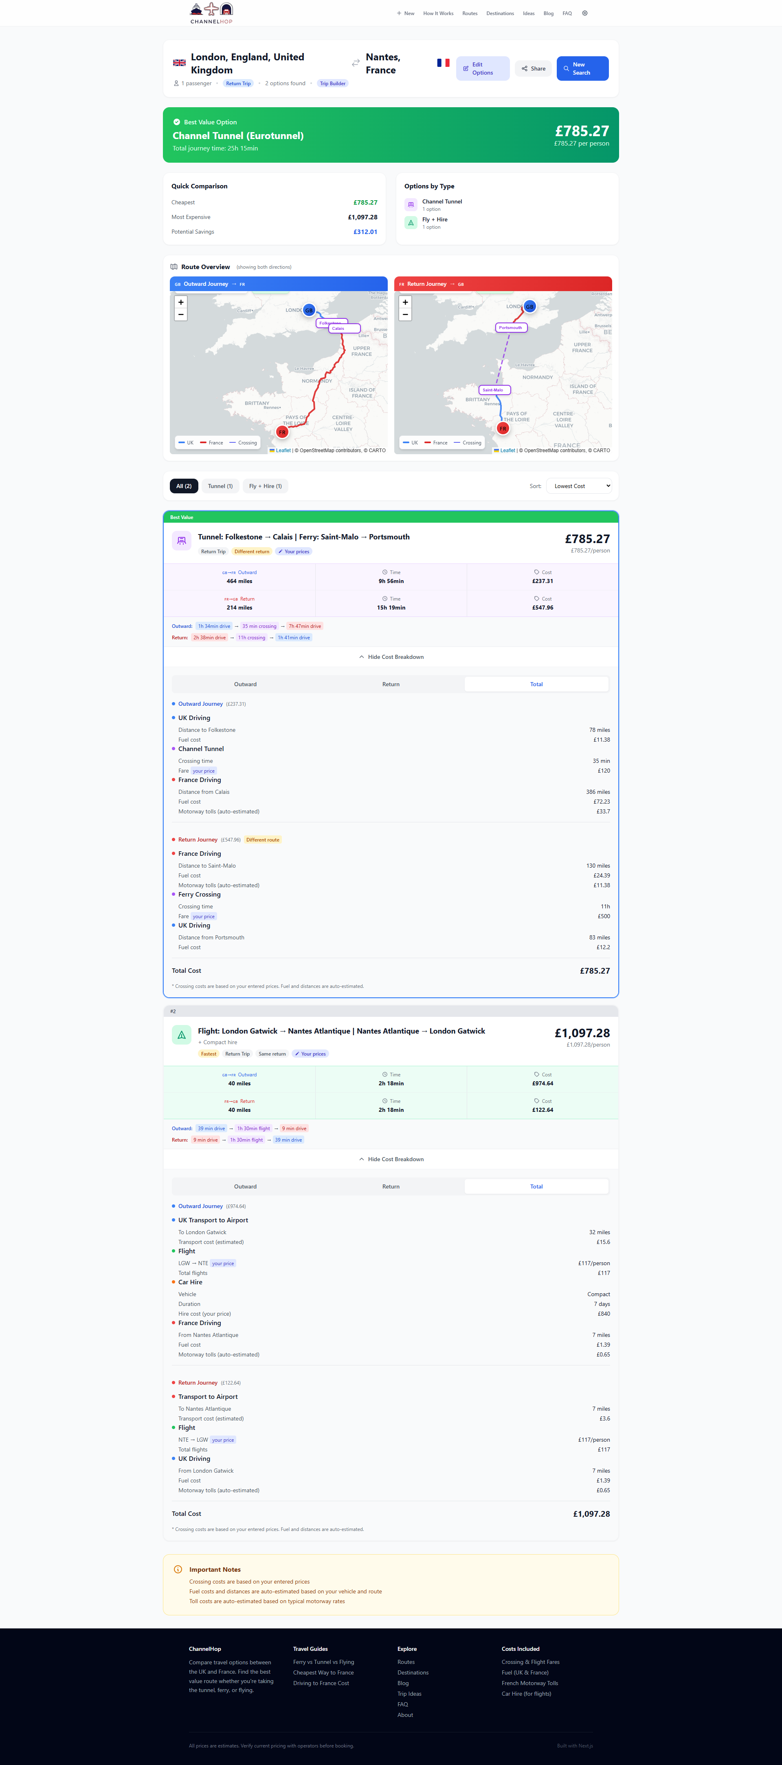The width and height of the screenshot is (782, 1765).
Task: Switch to Return tab in flight breakdown
Action: point(391,1187)
